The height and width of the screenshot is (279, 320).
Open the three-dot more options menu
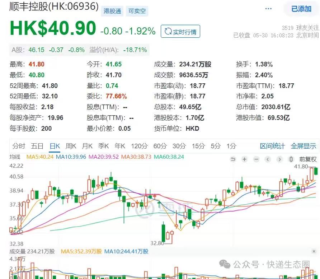(268, 9)
